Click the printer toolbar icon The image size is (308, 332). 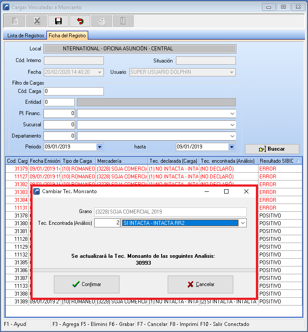102,21
